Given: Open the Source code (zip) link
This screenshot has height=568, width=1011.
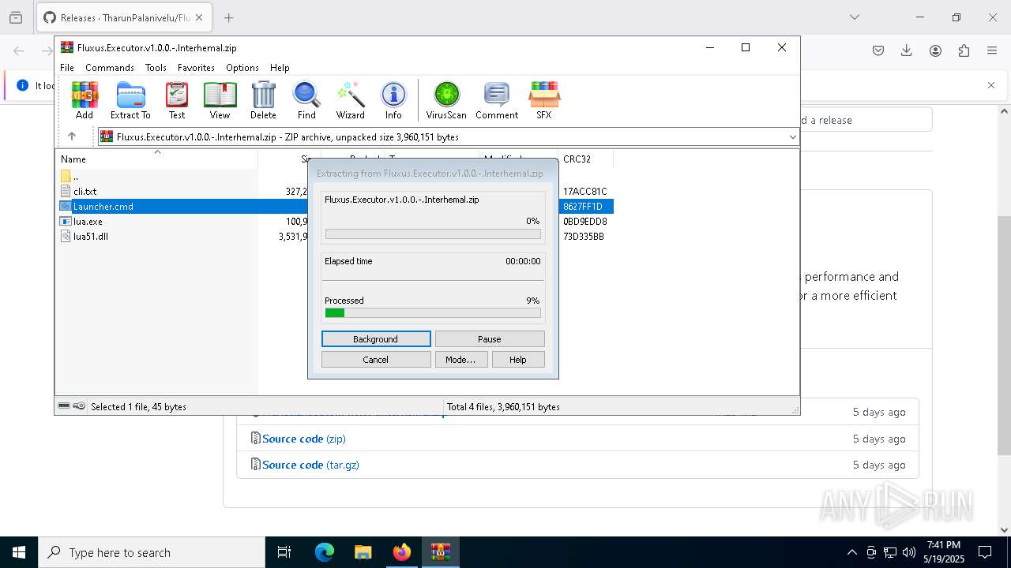Looking at the screenshot, I should pos(304,439).
